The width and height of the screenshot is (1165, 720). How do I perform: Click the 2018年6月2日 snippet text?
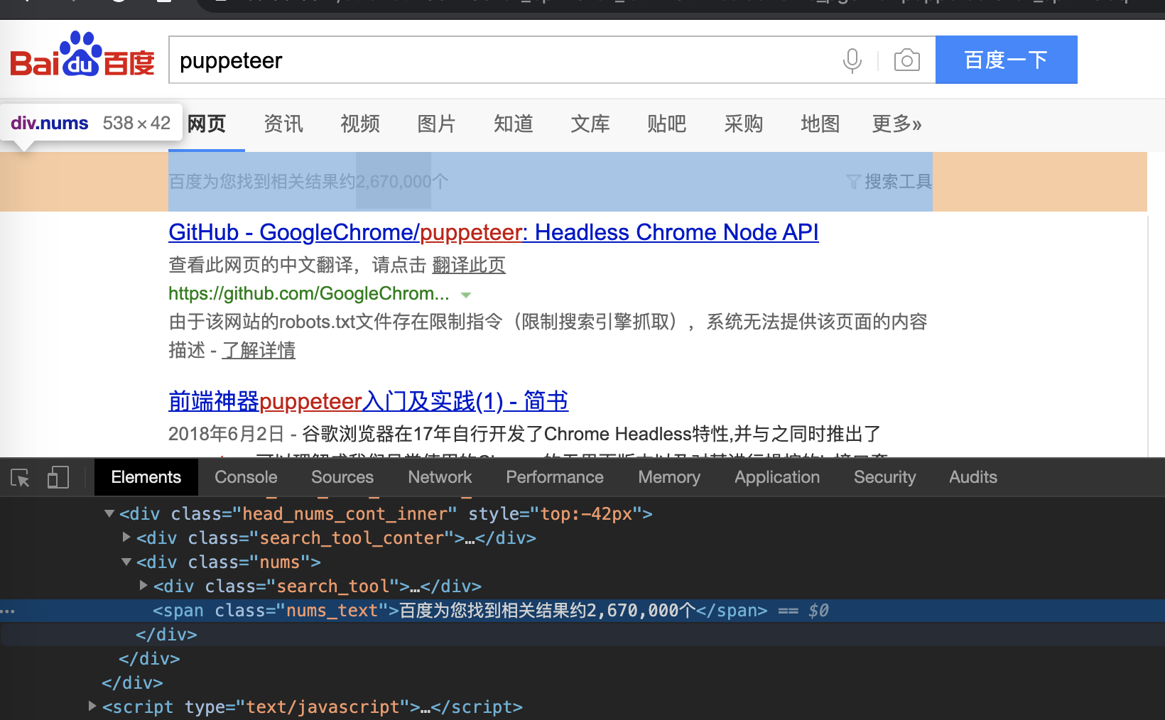click(226, 434)
